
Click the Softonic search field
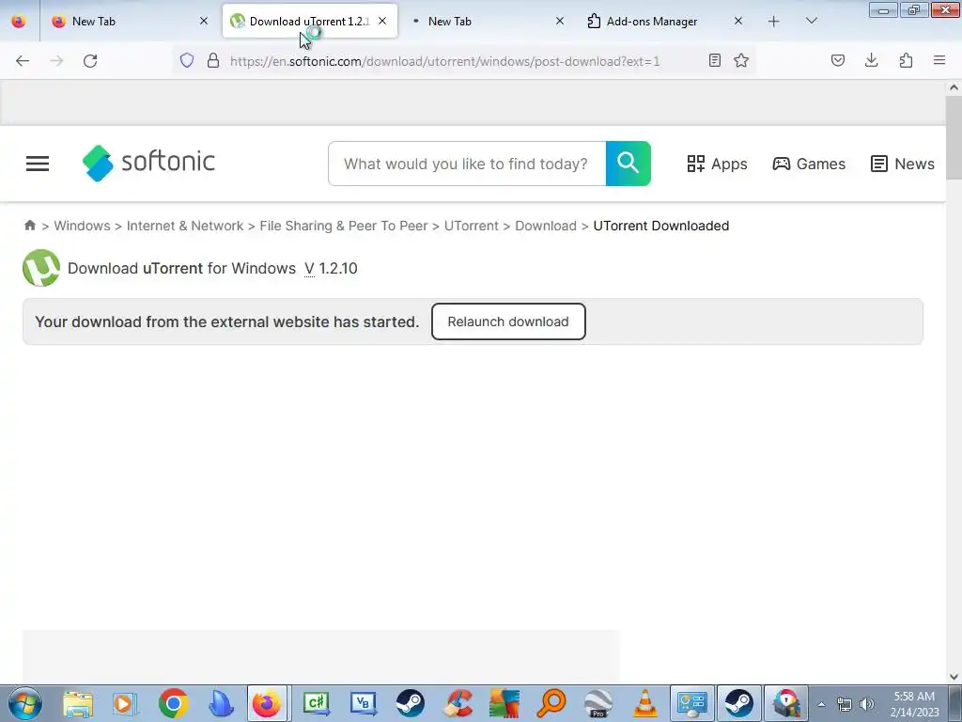467,164
